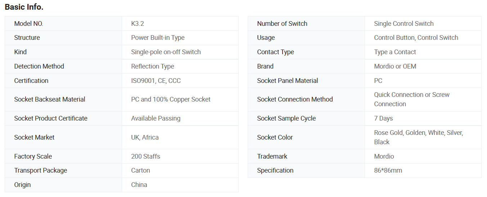Click the 7 Days sample cycle value
Screen dimensions: 487x197
tap(383, 118)
